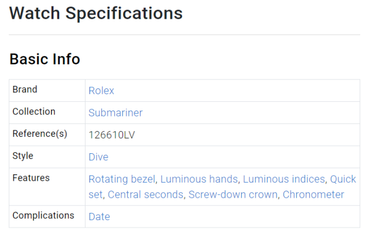Click the Style row label
Viewport: 369px width, 234px height.
[x=23, y=156]
